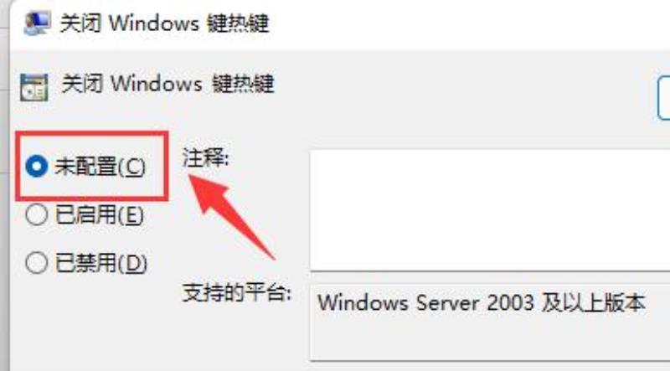Image resolution: width=670 pixels, height=371 pixels.
Task: Enable the policy via 已启用(E) radio circle
Action: [36, 214]
